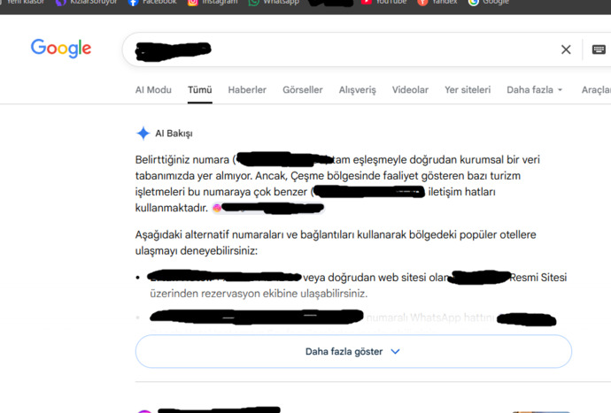This screenshot has width=611, height=413.
Task: Open the Resmi Sitesi link
Action: (538, 278)
